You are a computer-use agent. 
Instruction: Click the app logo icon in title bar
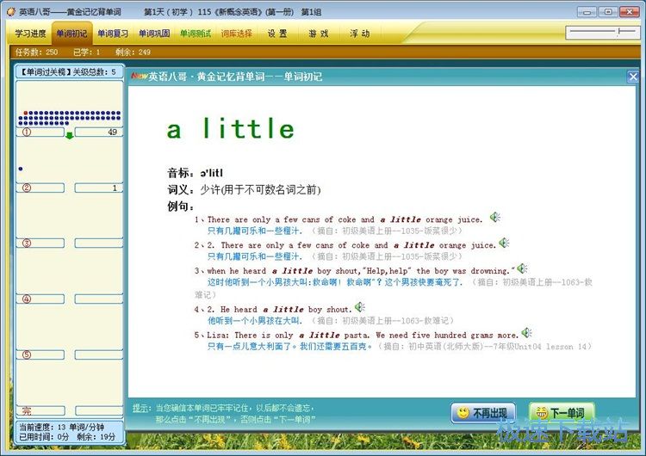(11, 12)
